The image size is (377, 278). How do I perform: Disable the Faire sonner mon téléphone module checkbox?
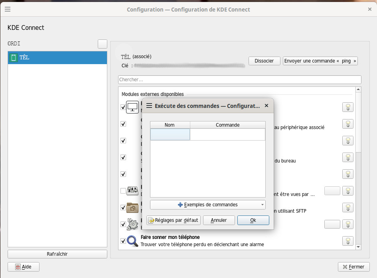(x=123, y=241)
